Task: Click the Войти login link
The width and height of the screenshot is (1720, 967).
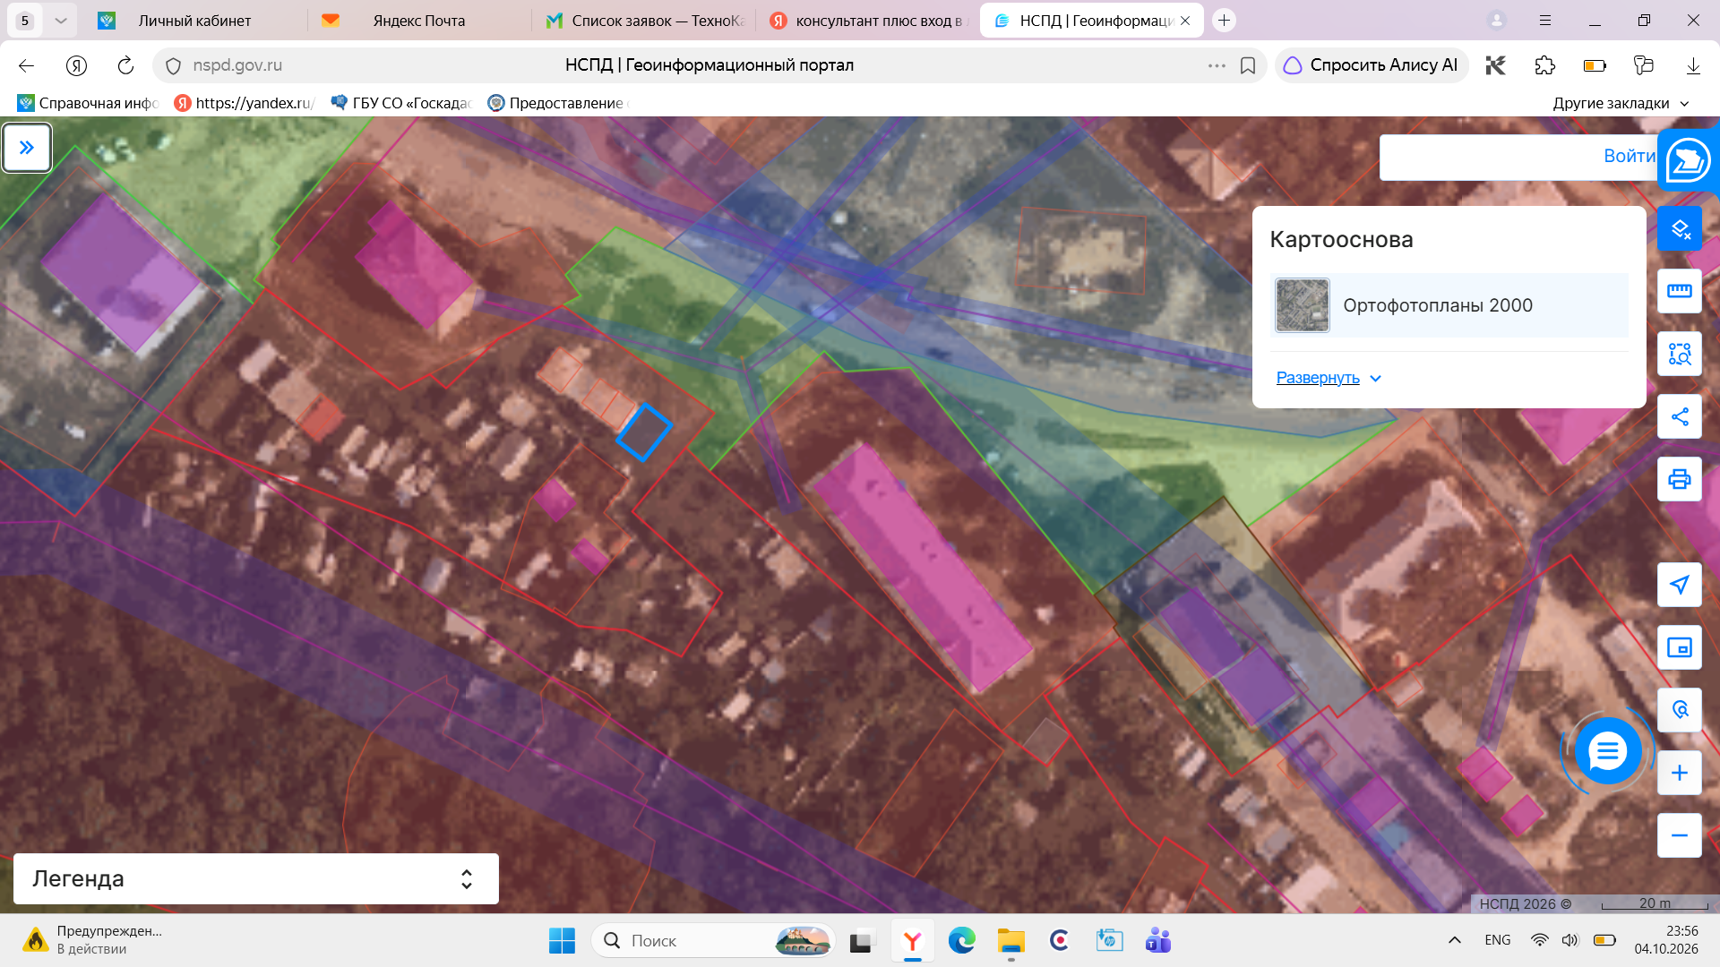Action: pos(1629,157)
